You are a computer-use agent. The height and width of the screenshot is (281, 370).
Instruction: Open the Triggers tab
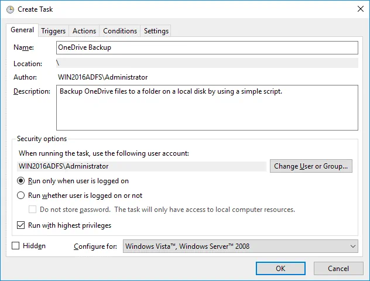[53, 31]
